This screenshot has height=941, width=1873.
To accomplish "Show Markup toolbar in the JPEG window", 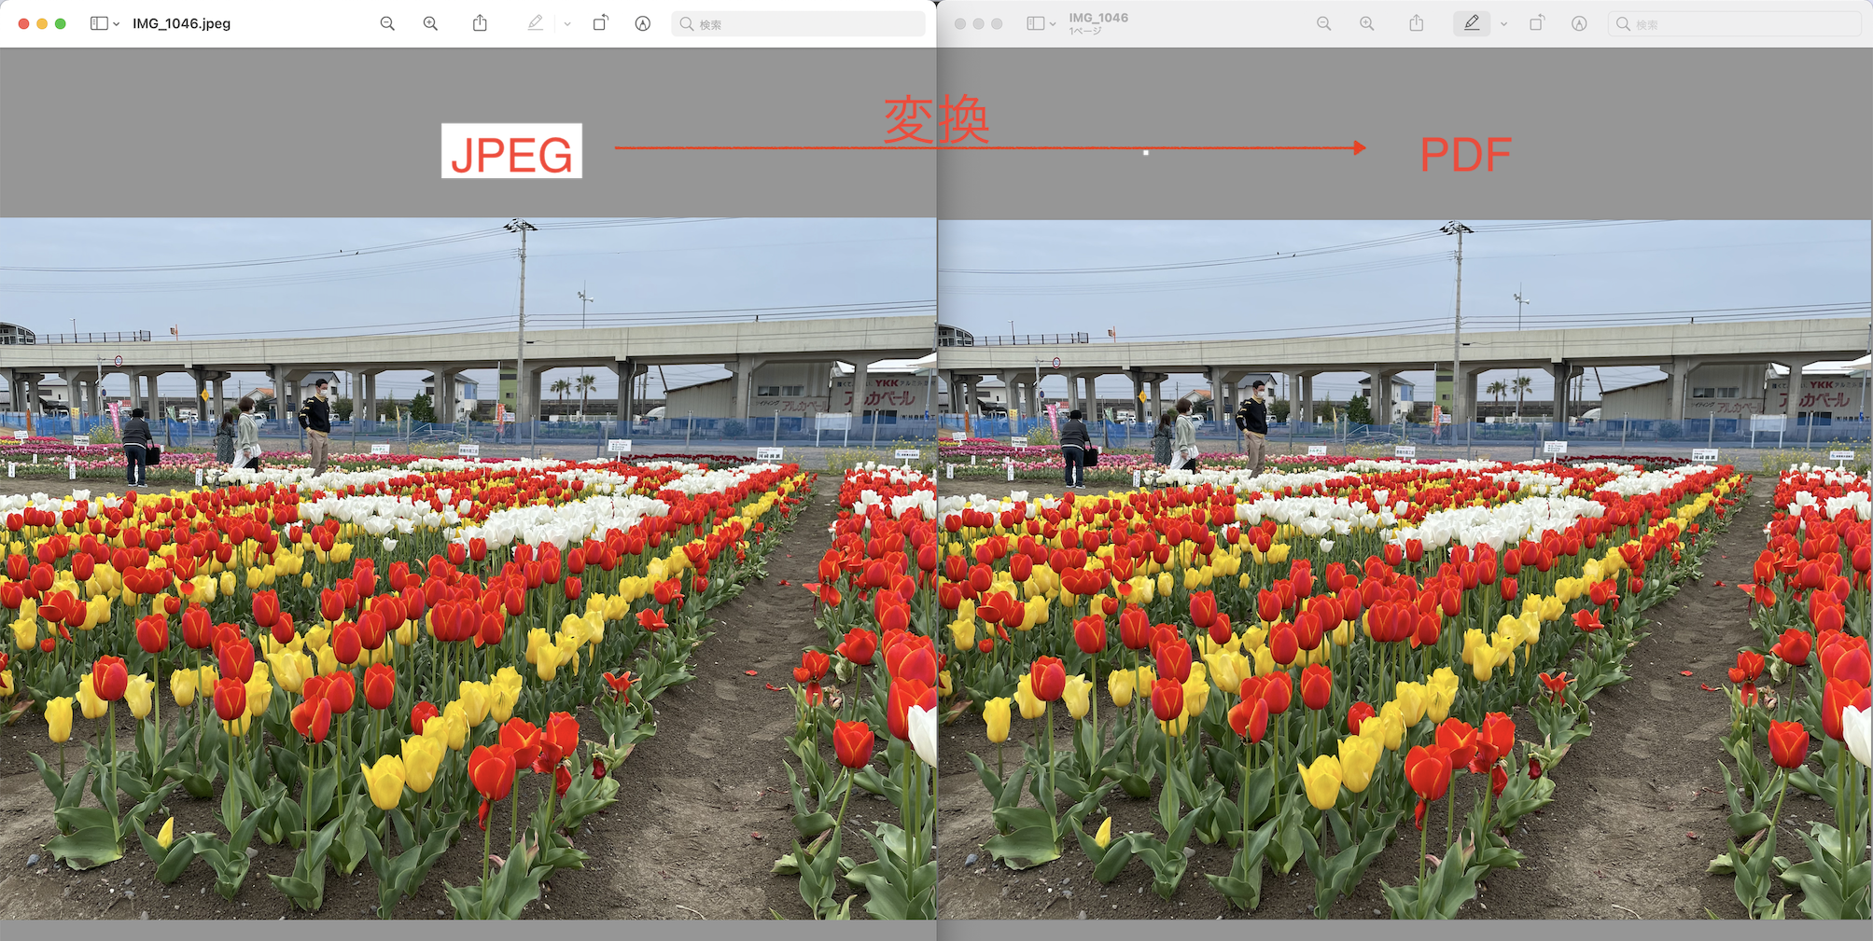I will (x=643, y=23).
